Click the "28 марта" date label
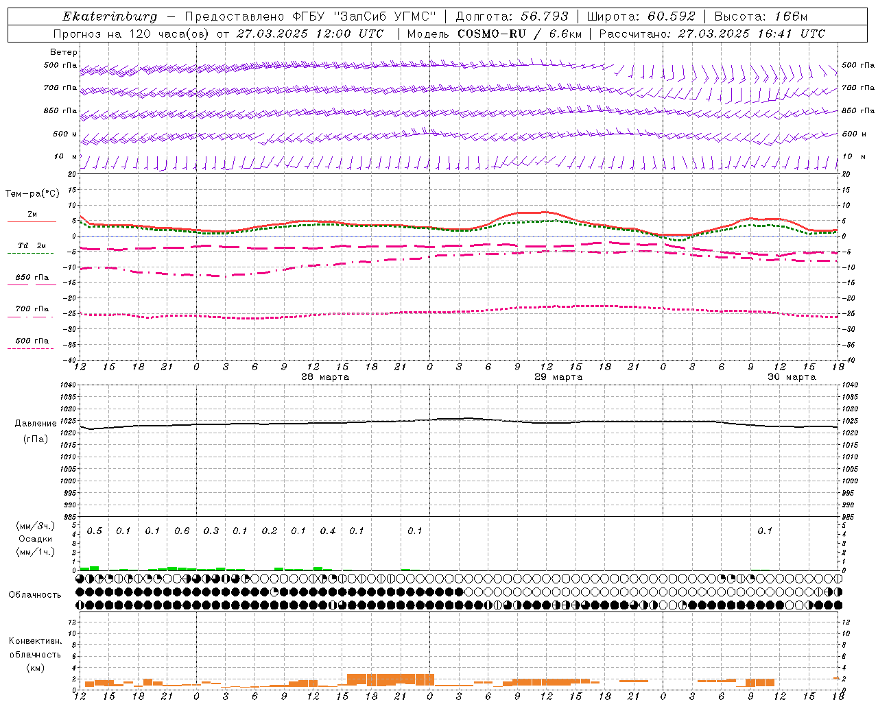Viewport: 878px width, 702px height. point(325,377)
